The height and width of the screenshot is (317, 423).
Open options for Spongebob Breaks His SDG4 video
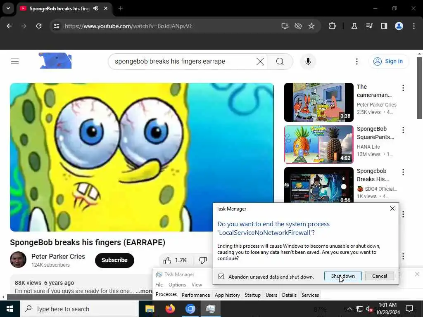(x=403, y=172)
